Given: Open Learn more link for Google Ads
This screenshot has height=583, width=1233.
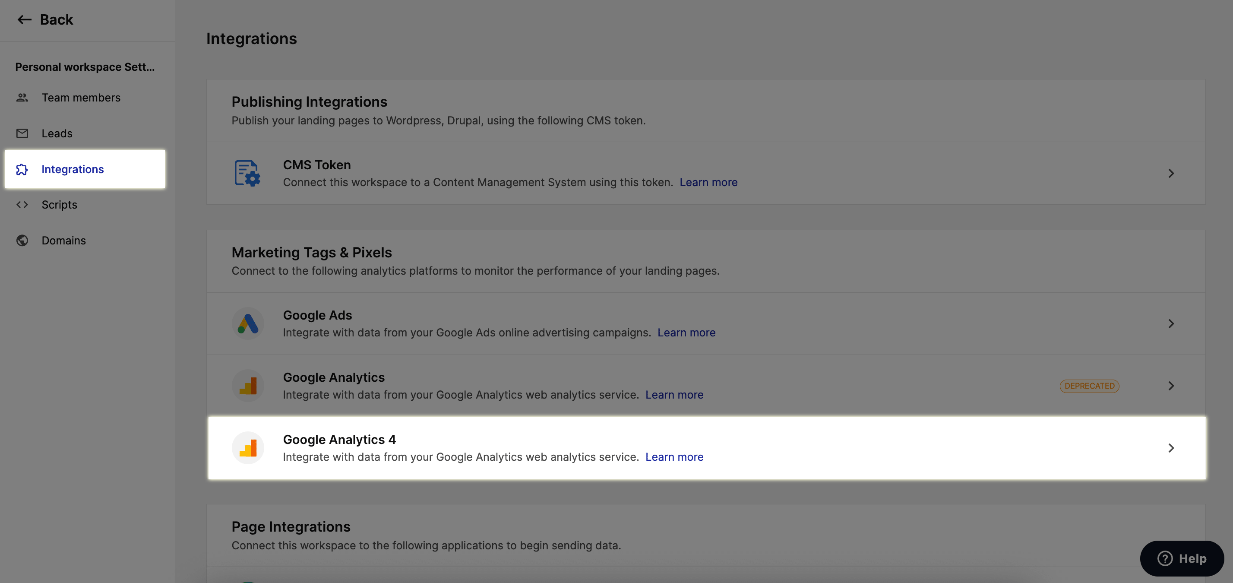Looking at the screenshot, I should [686, 333].
